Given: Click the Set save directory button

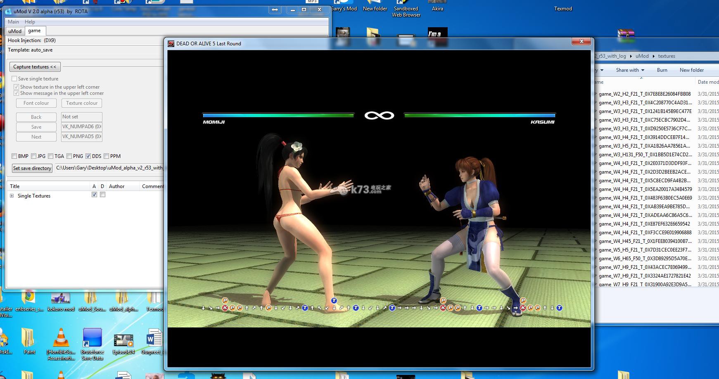Looking at the screenshot, I should click(32, 168).
